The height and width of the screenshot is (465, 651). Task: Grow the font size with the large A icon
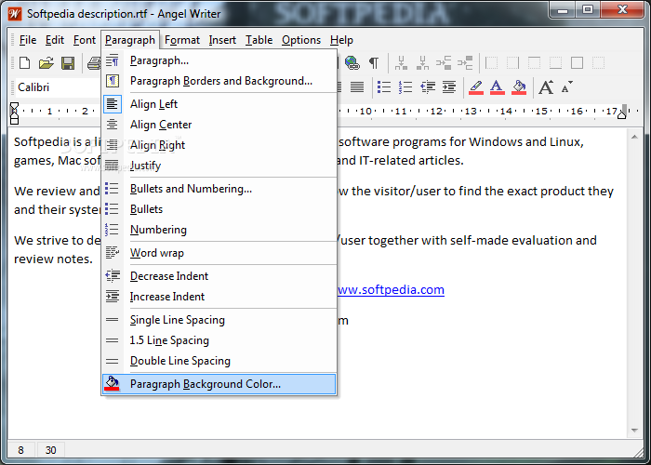click(x=546, y=87)
